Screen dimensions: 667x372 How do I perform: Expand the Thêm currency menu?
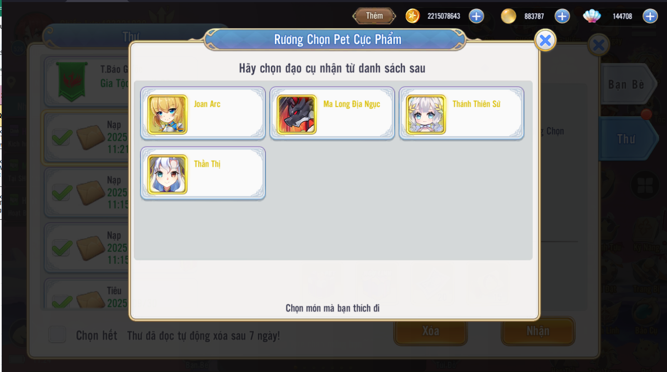point(374,16)
